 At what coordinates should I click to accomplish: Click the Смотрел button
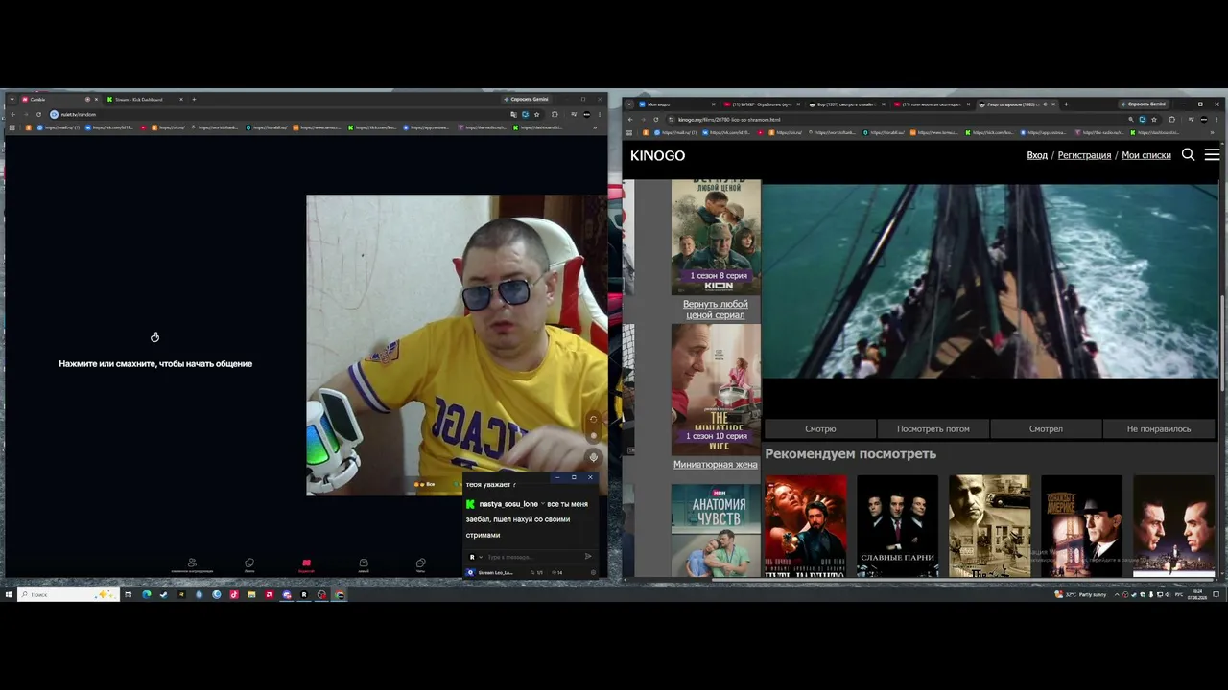1046,428
